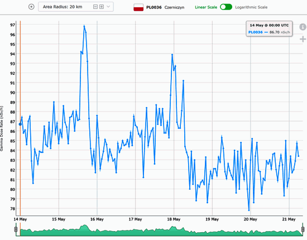The height and width of the screenshot is (240, 307).
Task: Grab the left range slider handle
Action: [16, 229]
